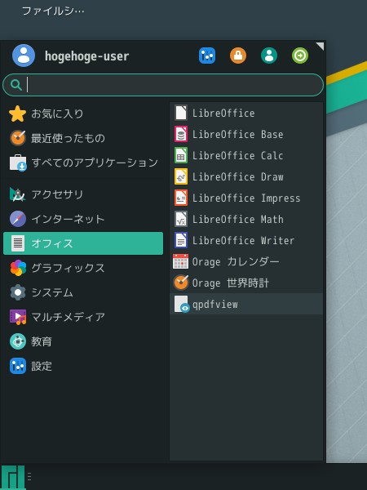Open qpdfview PDF viewer
Viewport: 367px width, 490px height.
(x=246, y=304)
